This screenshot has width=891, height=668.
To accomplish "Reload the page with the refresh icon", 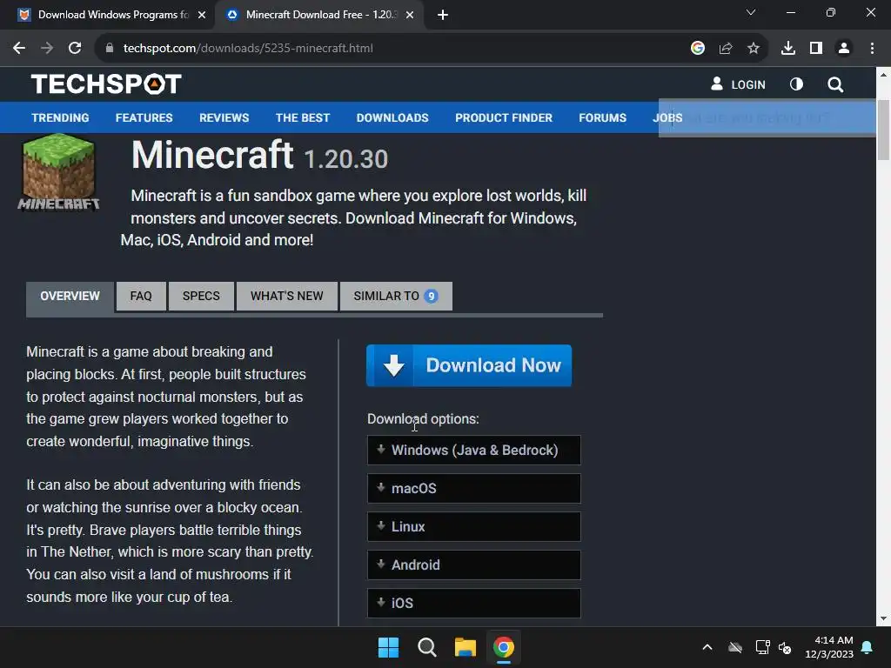I will tap(75, 48).
